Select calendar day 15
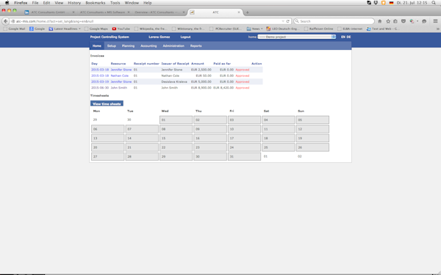The width and height of the screenshot is (441, 275). tap(176, 139)
